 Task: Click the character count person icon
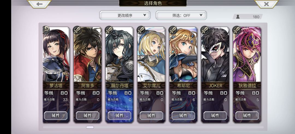238,17
